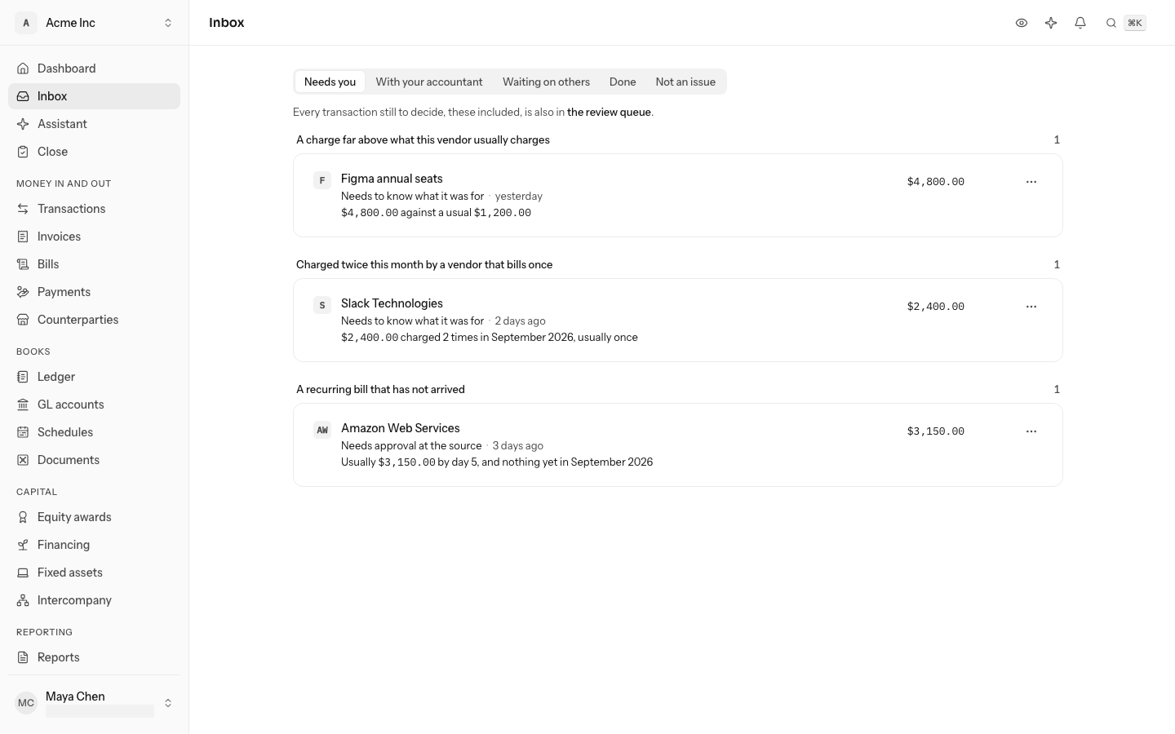The width and height of the screenshot is (1175, 734).
Task: Open the more options for Slack Technologies
Action: click(x=1031, y=307)
